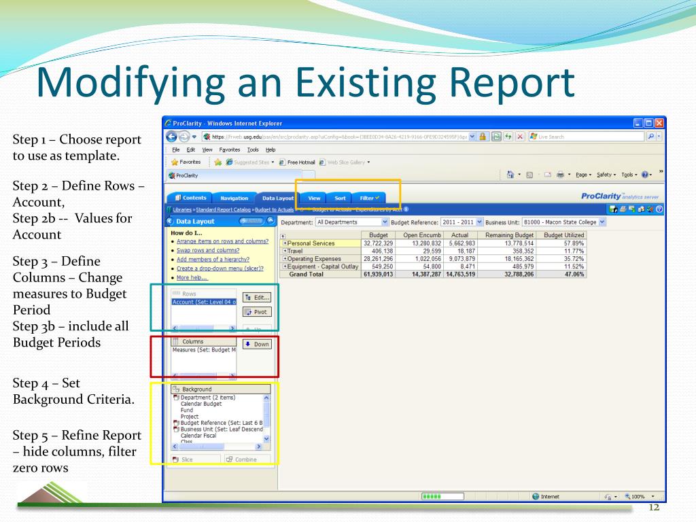Expand the Travel row

coord(285,251)
